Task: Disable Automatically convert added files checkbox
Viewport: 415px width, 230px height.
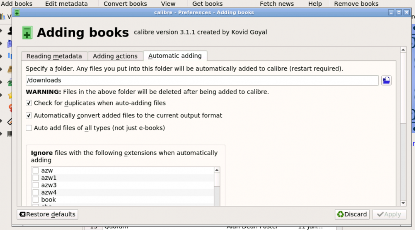Action: coord(29,115)
